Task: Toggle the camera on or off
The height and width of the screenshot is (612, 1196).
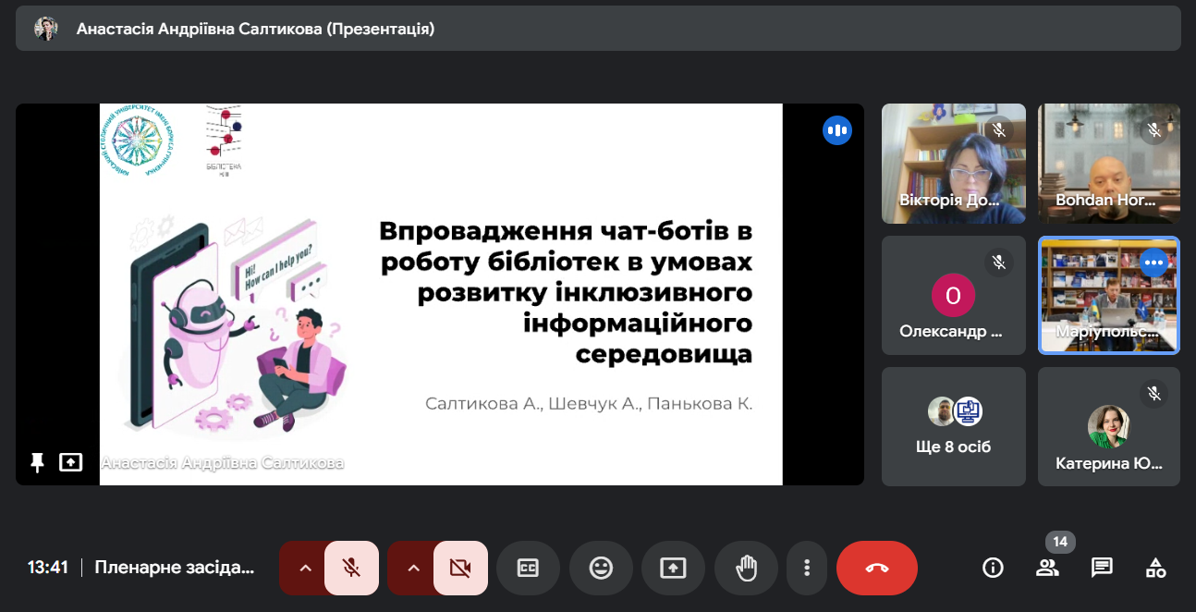Action: pos(460,568)
